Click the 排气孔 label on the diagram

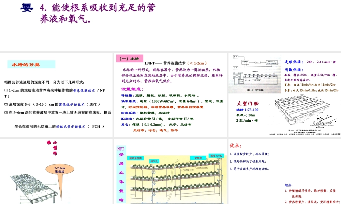155,161
